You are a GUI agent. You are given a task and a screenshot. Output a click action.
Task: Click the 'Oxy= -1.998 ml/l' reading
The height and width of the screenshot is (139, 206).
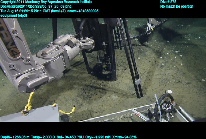[98, 137]
